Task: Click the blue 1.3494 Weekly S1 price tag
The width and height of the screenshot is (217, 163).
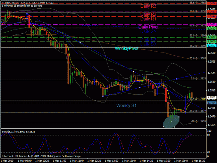Action: pyautogui.click(x=211, y=103)
